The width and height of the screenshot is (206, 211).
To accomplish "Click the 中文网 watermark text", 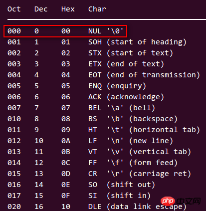I will (189, 202).
